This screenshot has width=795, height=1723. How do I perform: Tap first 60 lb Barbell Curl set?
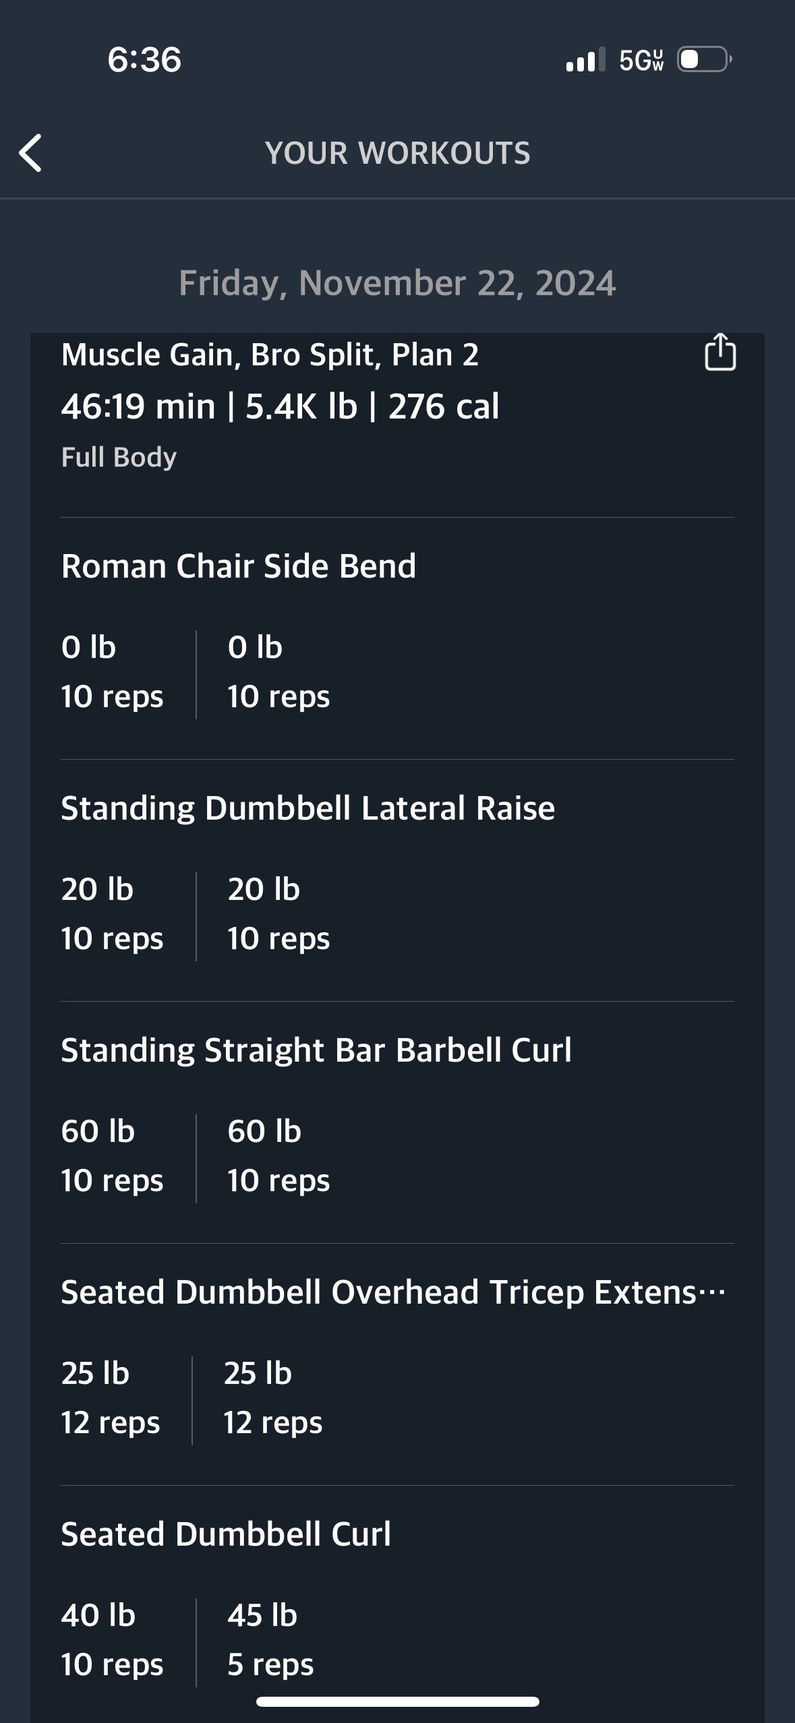(112, 1155)
